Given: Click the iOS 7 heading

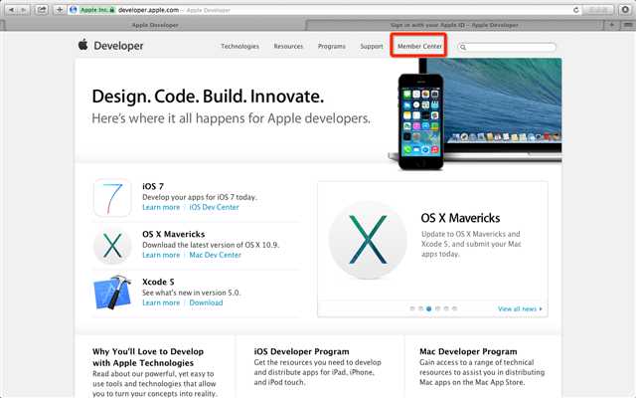Looking at the screenshot, I should coord(153,186).
